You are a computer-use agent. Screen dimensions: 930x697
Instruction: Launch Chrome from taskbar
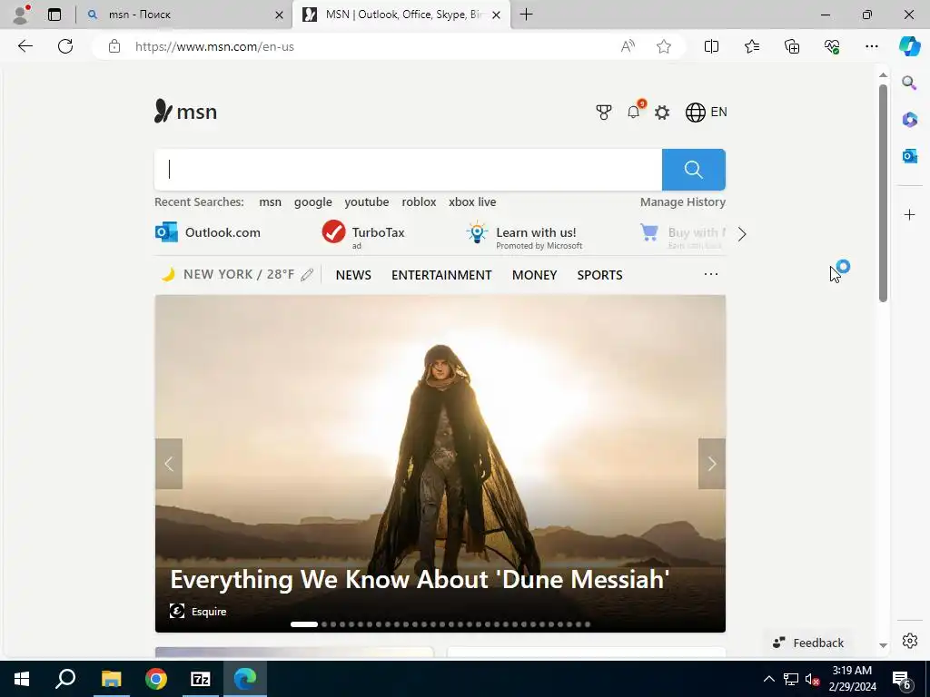click(x=156, y=679)
